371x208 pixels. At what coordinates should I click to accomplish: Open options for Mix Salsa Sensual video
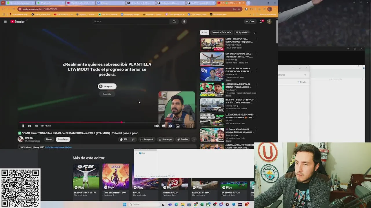click(257, 54)
